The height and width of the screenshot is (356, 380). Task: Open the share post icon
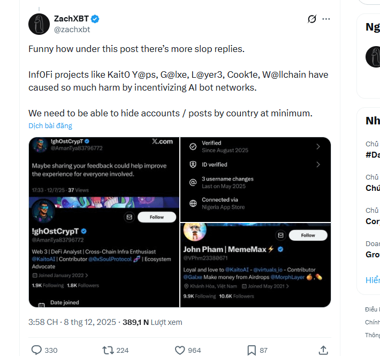[323, 350]
